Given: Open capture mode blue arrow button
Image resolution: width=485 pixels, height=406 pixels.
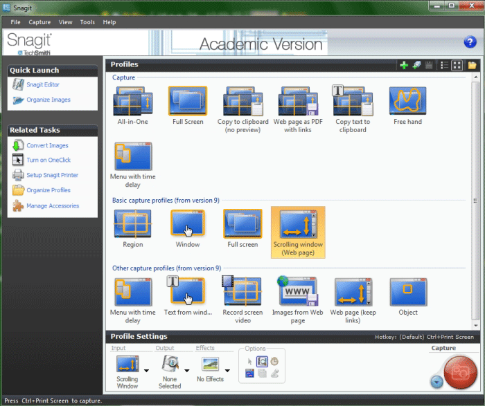Looking at the screenshot, I should point(436,382).
